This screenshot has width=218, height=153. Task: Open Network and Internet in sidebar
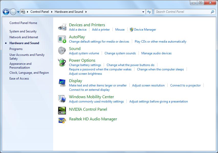(24, 37)
